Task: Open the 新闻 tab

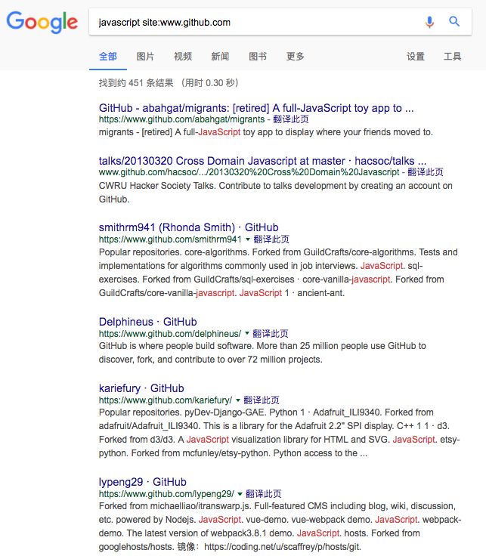Action: pyautogui.click(x=220, y=57)
